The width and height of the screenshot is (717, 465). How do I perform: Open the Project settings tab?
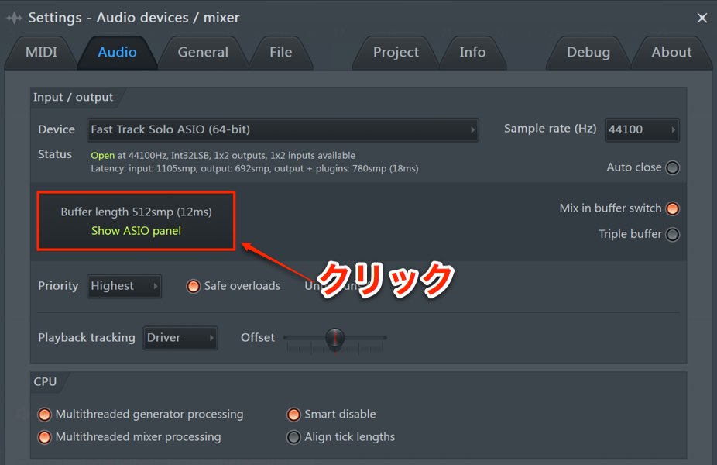(396, 52)
